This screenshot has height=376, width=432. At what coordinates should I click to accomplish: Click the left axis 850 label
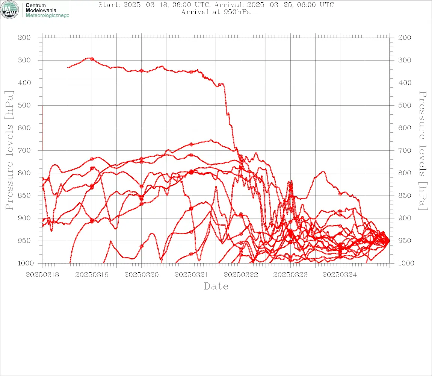24,196
